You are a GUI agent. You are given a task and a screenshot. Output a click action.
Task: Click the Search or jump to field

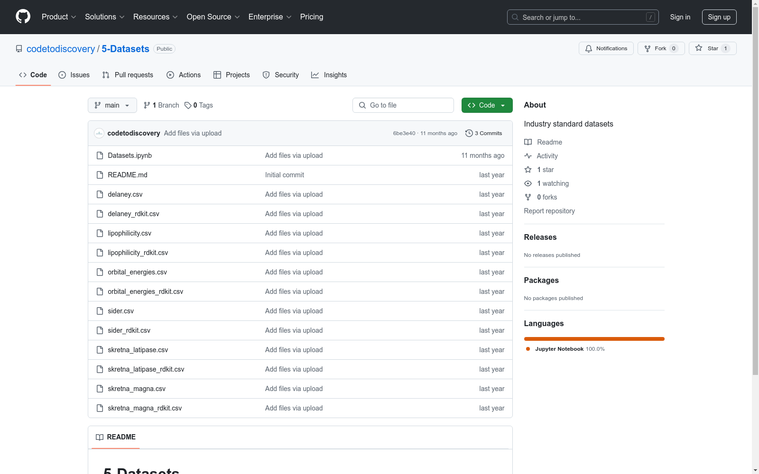coord(583,17)
